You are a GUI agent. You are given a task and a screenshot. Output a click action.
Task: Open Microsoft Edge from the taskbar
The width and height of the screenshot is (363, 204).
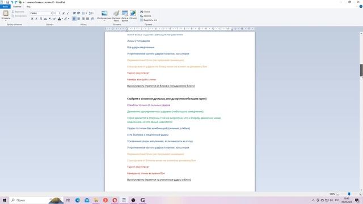point(78,200)
